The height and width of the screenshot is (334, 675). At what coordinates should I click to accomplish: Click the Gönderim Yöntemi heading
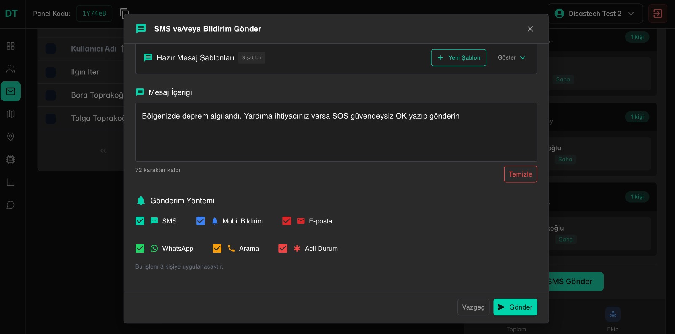point(182,201)
